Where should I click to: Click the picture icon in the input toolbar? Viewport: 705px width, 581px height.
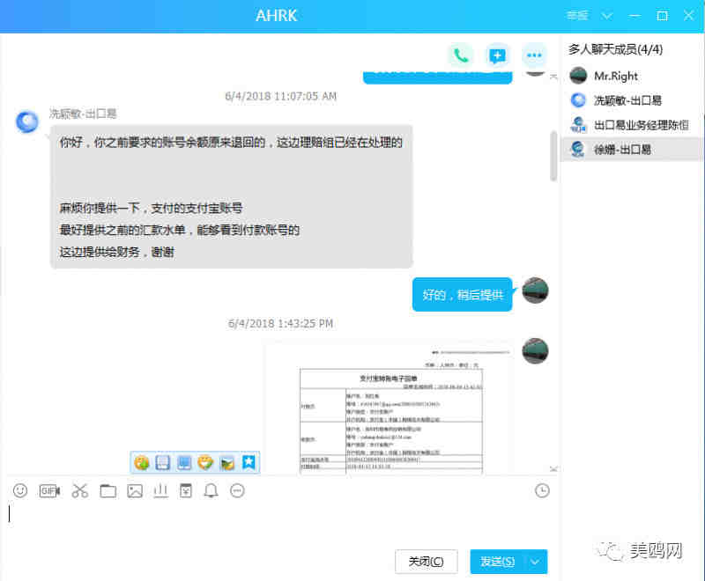click(x=135, y=490)
